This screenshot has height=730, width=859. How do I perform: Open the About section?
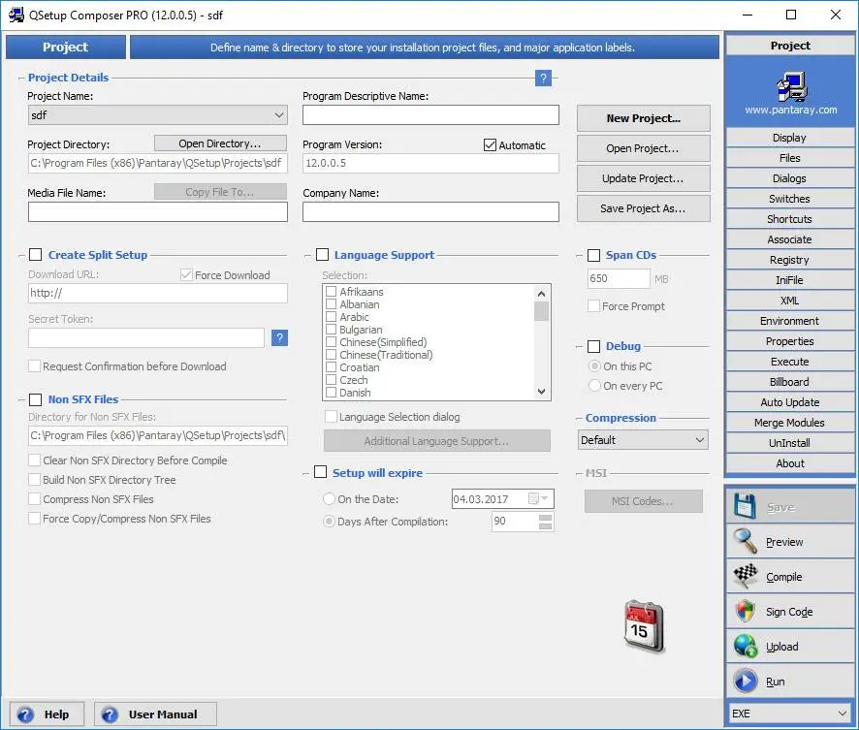tap(789, 463)
